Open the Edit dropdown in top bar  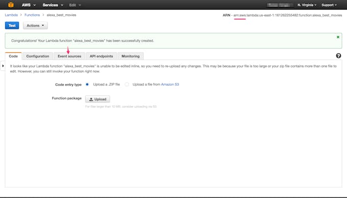pos(75,5)
